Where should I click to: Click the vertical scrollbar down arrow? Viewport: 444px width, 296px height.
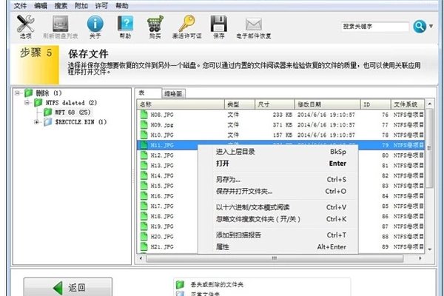point(429,249)
